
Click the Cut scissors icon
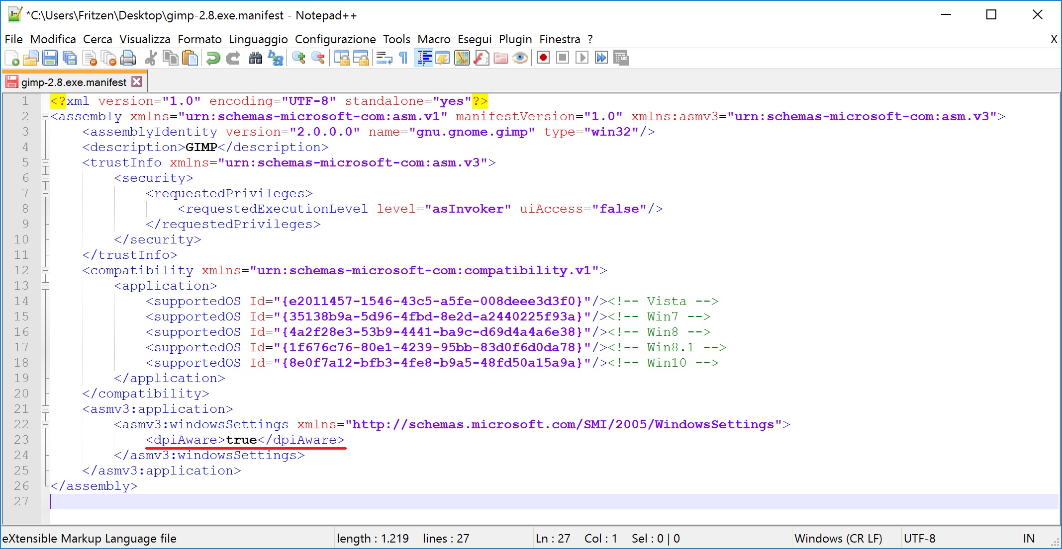point(151,58)
